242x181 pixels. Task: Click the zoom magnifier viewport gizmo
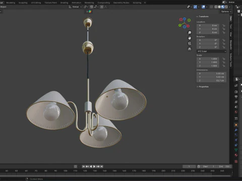[x=190, y=33]
